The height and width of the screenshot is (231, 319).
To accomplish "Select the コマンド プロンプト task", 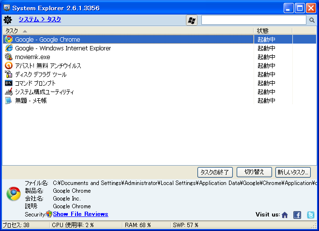I will point(160,83).
